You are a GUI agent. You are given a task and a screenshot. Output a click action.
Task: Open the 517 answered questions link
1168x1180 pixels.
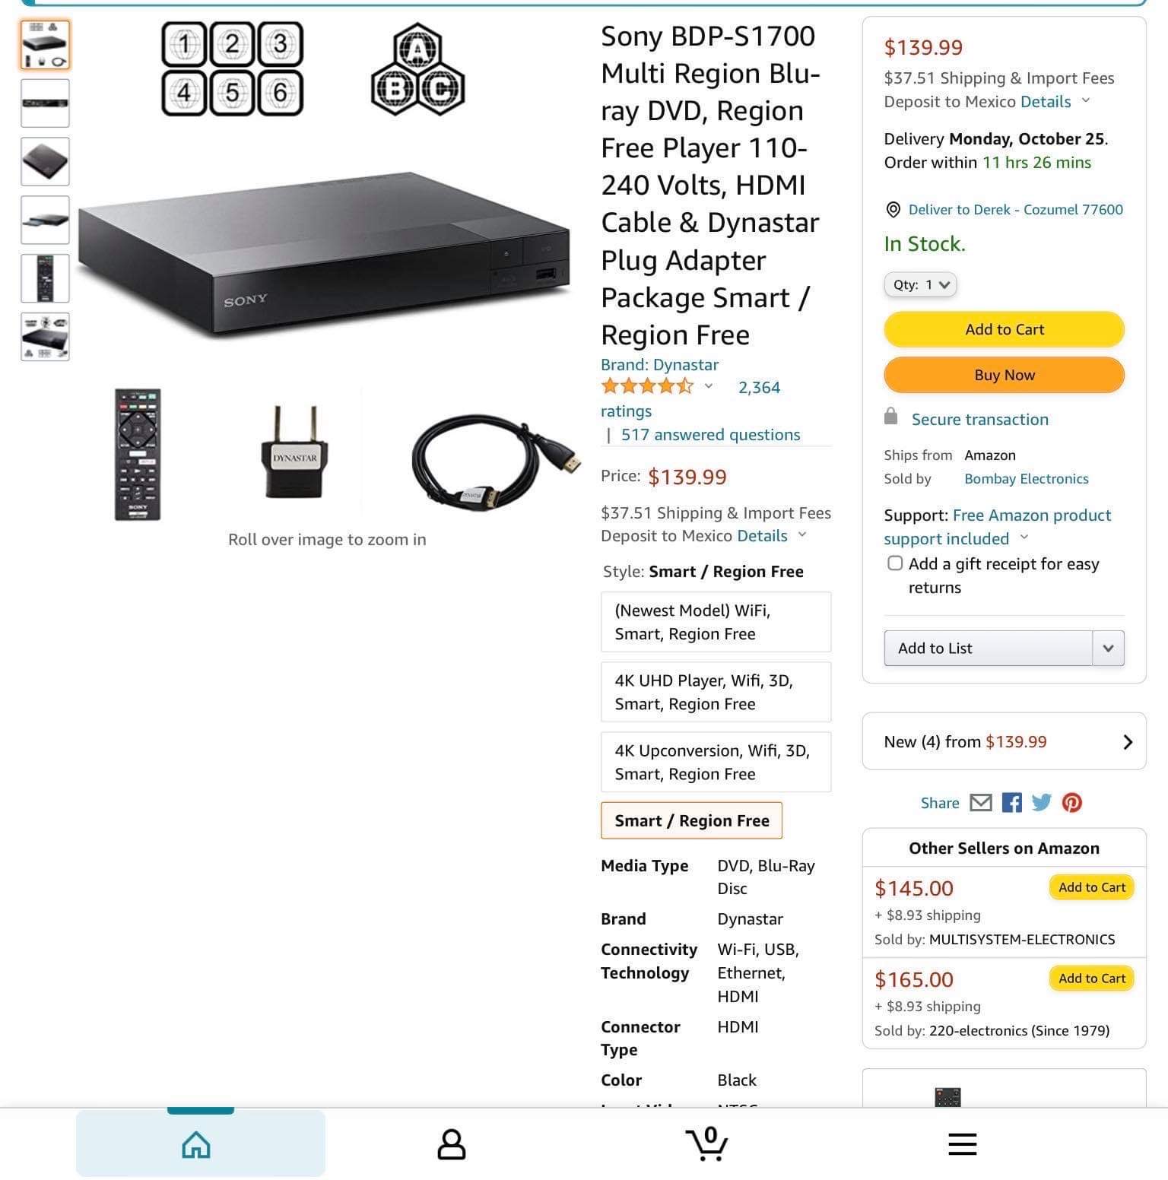coord(710,435)
